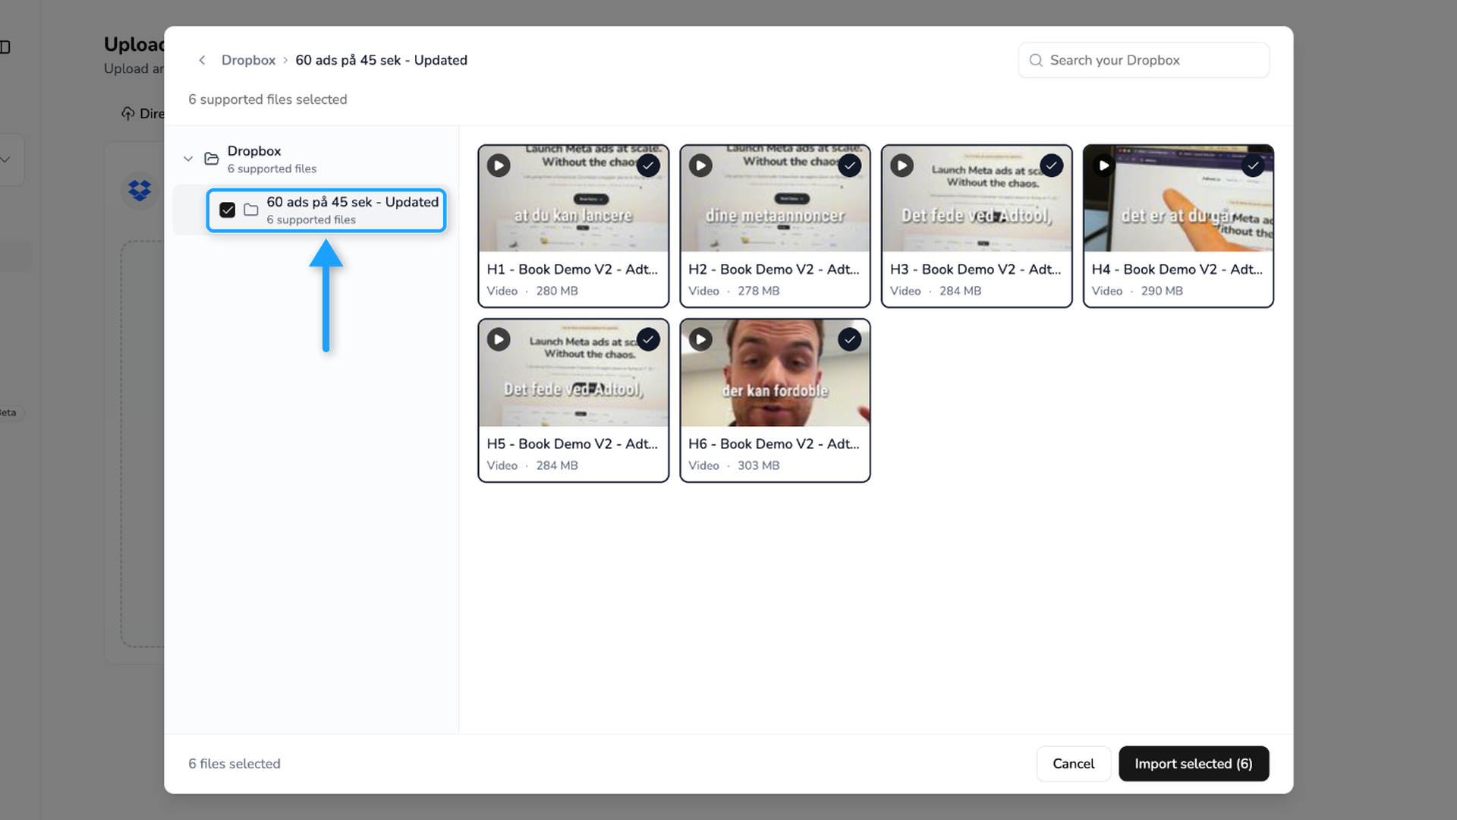Click the back chevron beside Dropbox breadcrumb
Image resolution: width=1457 pixels, height=820 pixels.
(x=202, y=60)
